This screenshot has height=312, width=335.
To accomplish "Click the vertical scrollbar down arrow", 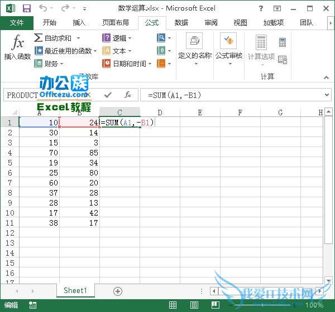I will [329, 280].
